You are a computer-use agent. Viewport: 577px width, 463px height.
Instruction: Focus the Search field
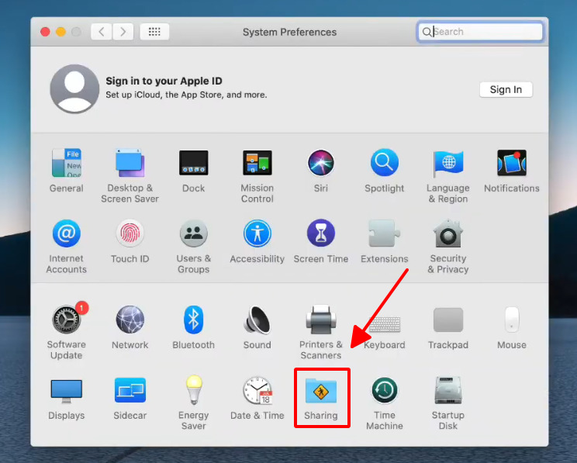[480, 32]
